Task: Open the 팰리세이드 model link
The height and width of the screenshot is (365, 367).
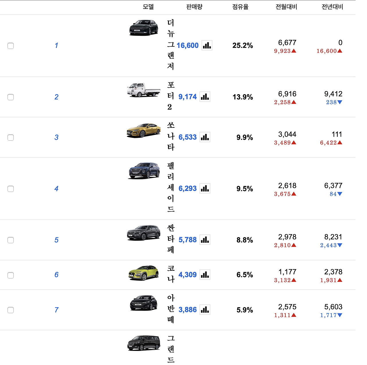Action: click(171, 187)
